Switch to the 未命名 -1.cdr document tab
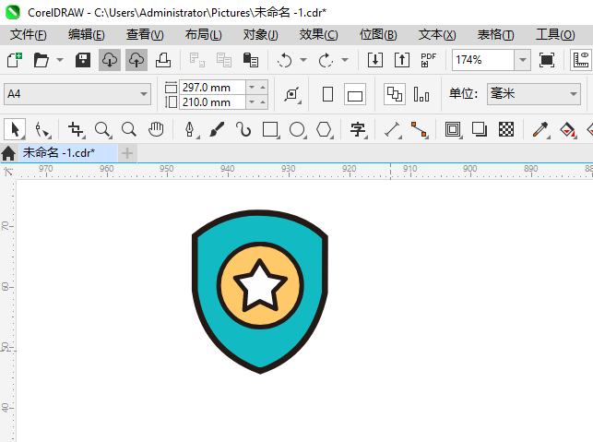The width and height of the screenshot is (593, 442). click(59, 153)
